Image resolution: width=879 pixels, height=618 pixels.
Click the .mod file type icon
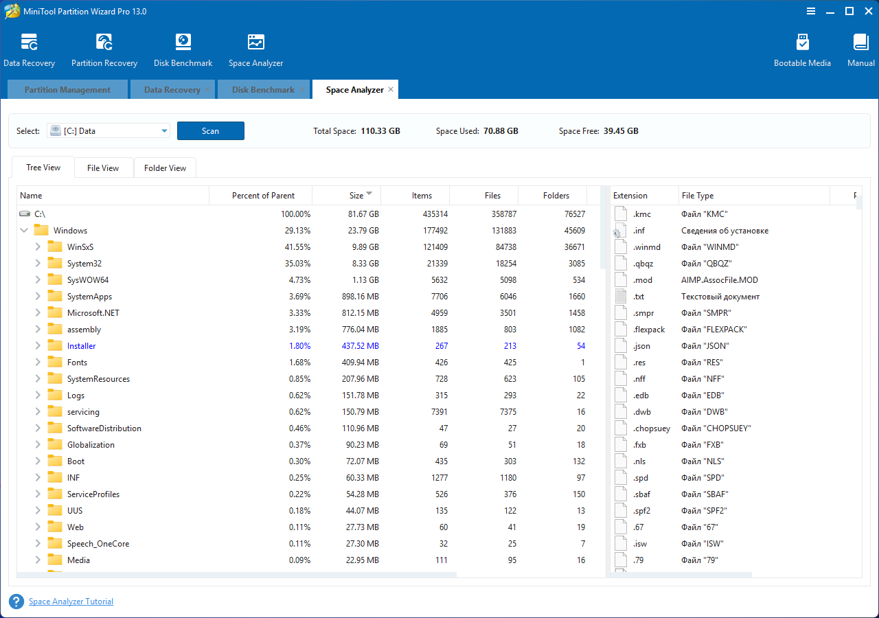click(x=621, y=280)
